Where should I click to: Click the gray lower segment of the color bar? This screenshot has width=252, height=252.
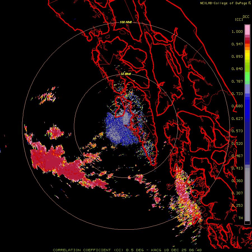(x=247, y=195)
